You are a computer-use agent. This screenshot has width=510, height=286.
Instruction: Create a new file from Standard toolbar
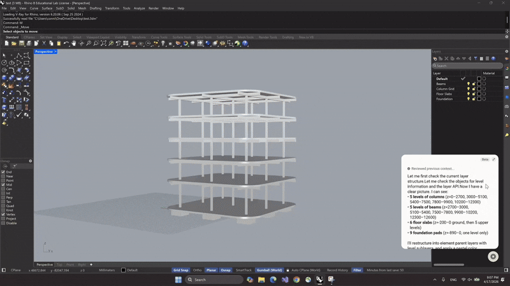[6, 43]
